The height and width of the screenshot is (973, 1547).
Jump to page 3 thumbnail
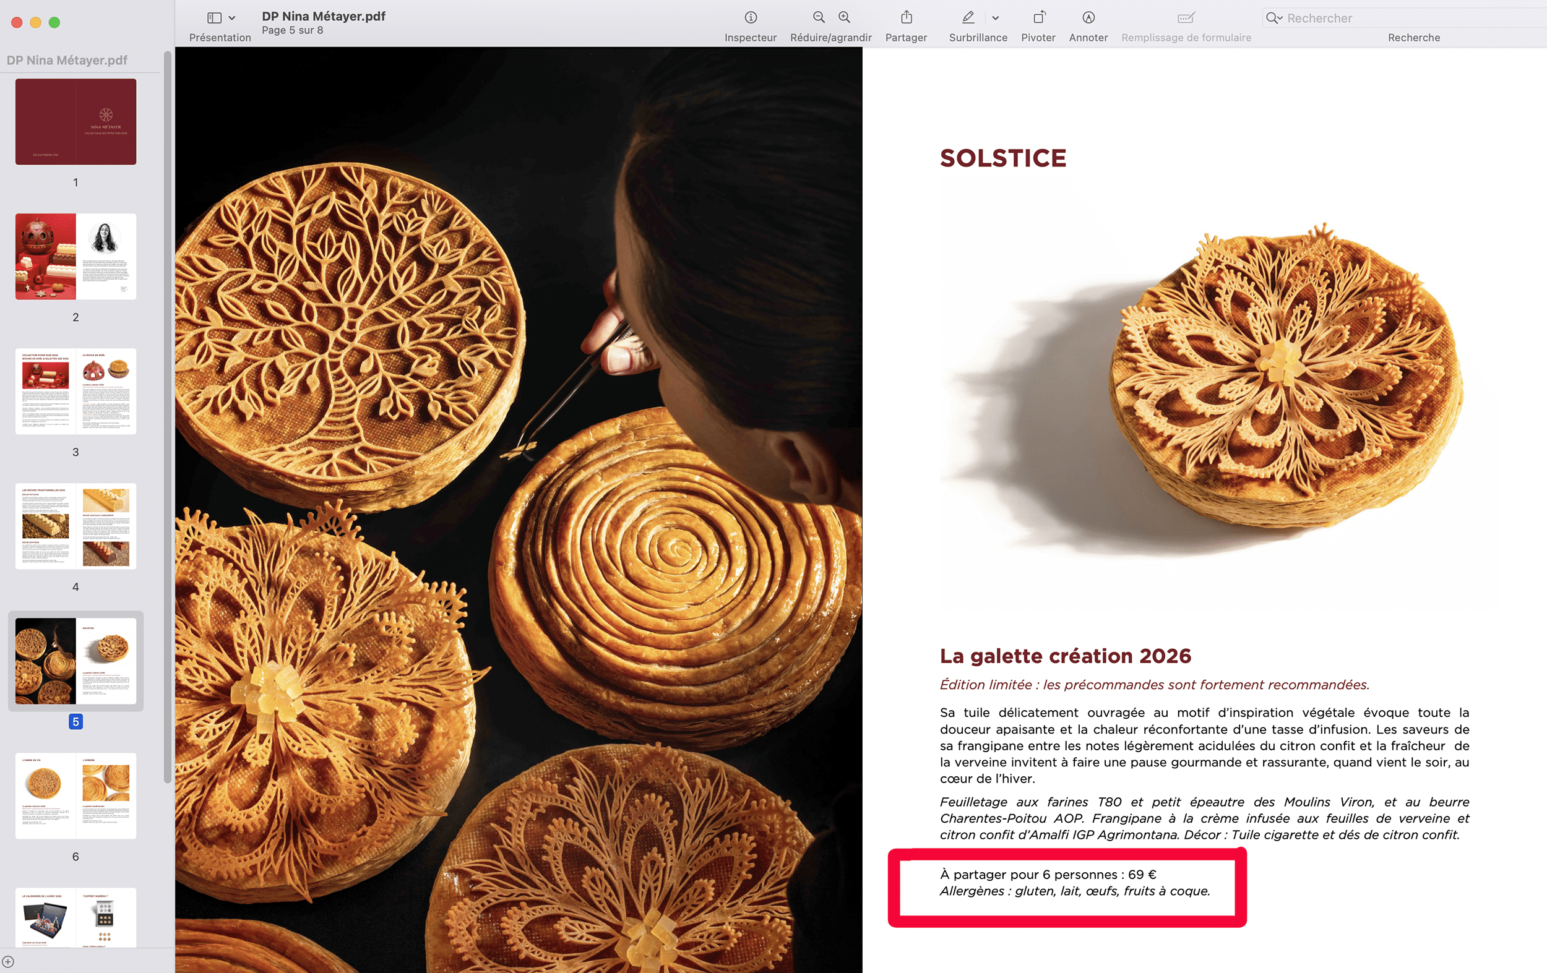click(76, 391)
